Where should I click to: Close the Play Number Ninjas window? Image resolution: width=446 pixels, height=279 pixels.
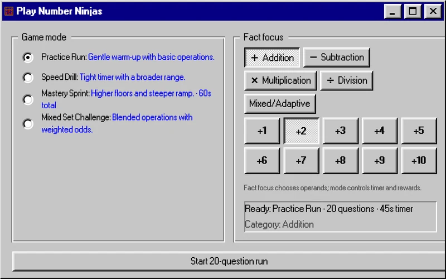(433, 11)
